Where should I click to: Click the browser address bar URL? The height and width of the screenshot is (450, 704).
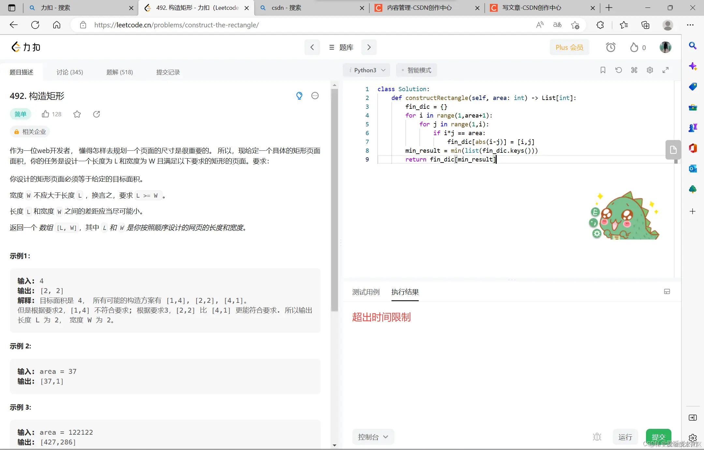coord(176,25)
